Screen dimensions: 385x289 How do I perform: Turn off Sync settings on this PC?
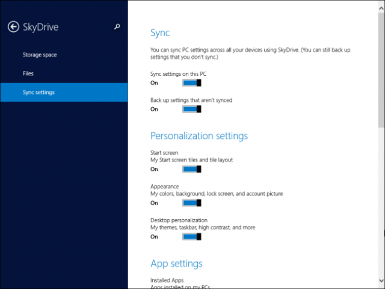click(x=191, y=82)
